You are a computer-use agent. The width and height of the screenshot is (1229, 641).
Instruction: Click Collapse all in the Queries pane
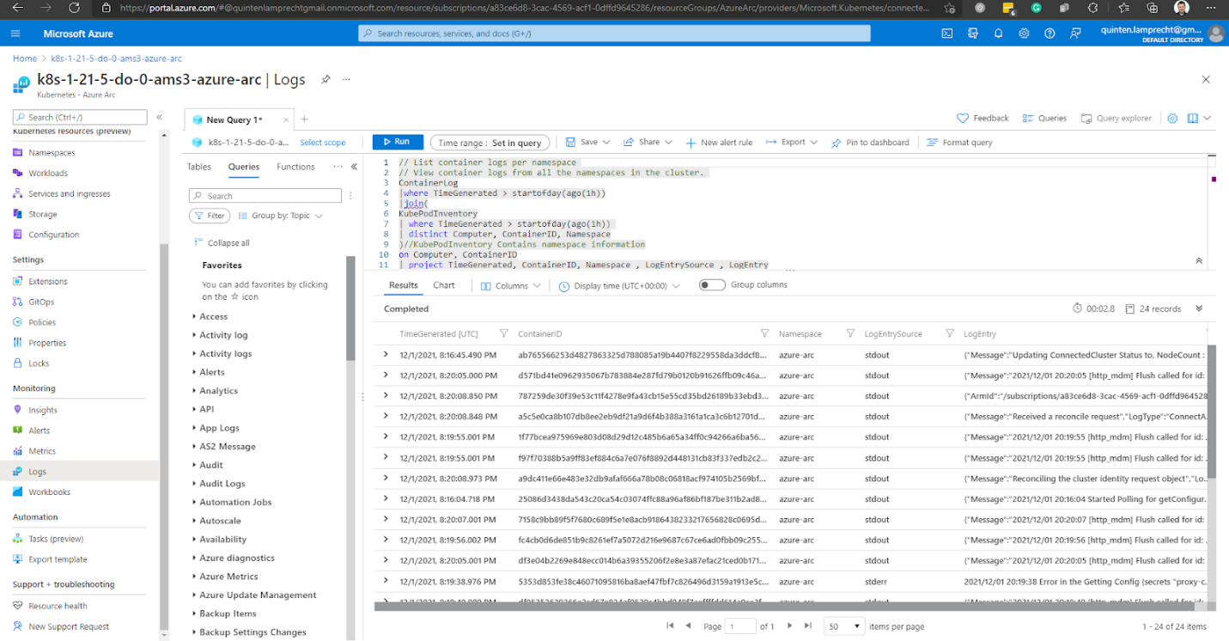point(222,243)
